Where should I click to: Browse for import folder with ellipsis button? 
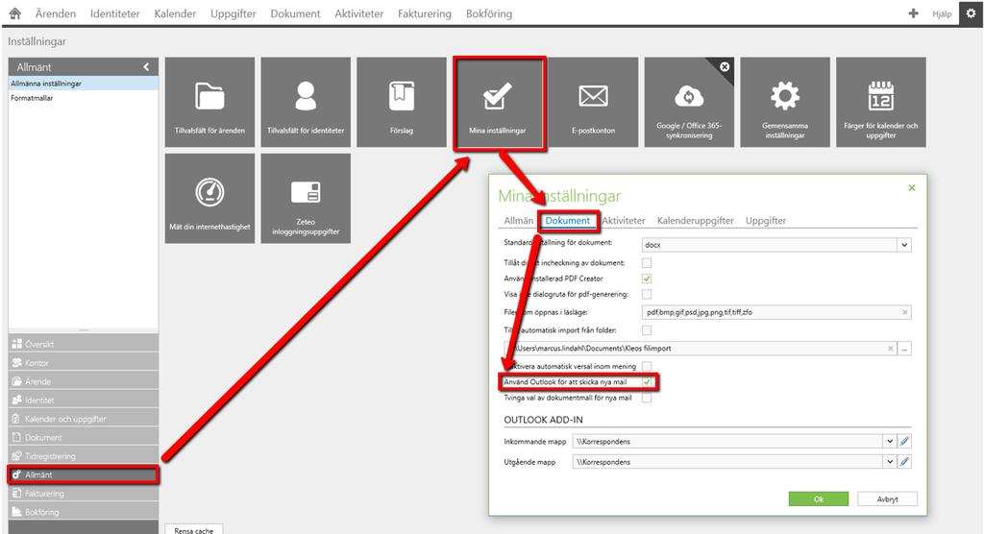(x=904, y=349)
